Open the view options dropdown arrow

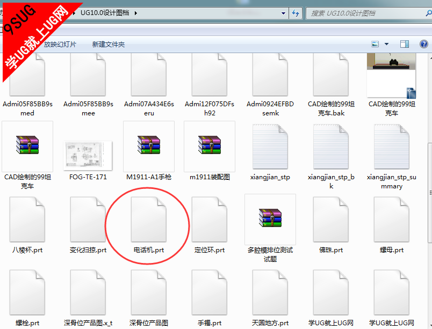pos(386,44)
